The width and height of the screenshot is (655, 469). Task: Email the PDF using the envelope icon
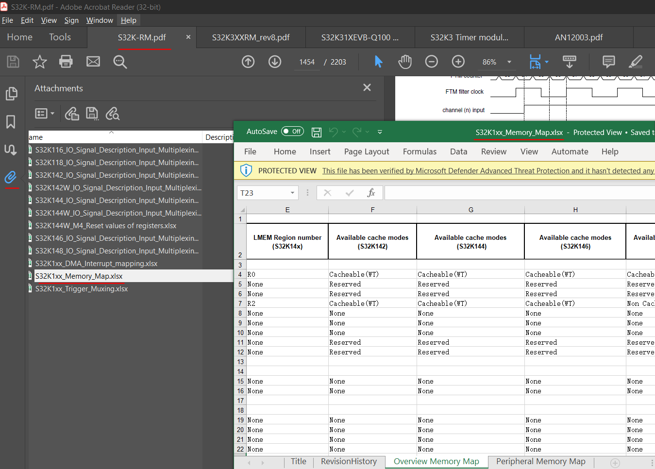(x=93, y=62)
